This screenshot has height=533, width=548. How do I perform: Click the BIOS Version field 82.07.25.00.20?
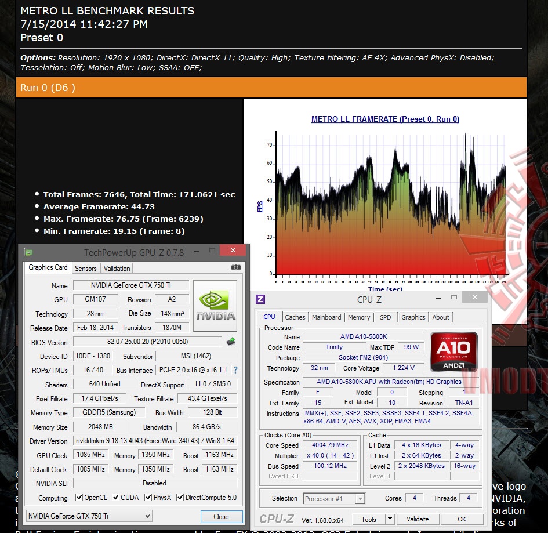click(147, 342)
